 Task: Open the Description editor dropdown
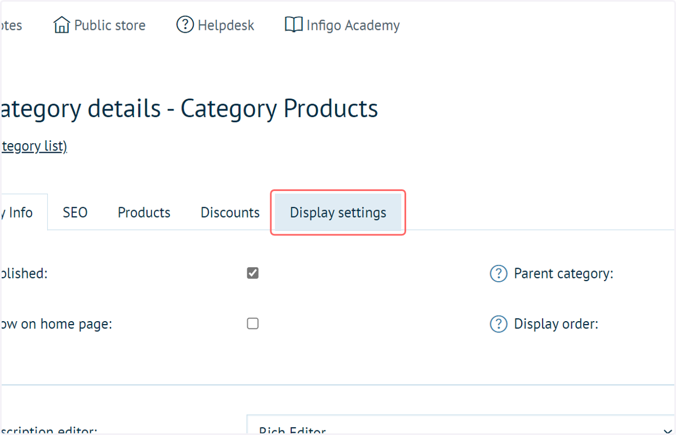461,424
